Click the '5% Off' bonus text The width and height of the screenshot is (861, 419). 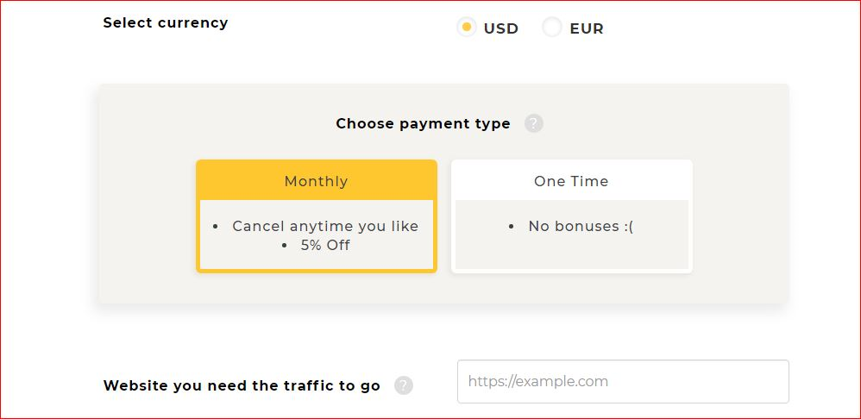tap(325, 245)
